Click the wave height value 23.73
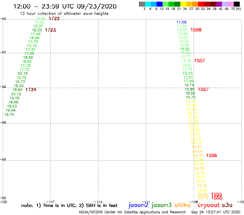244x215 pixels. pyautogui.click(x=195, y=134)
